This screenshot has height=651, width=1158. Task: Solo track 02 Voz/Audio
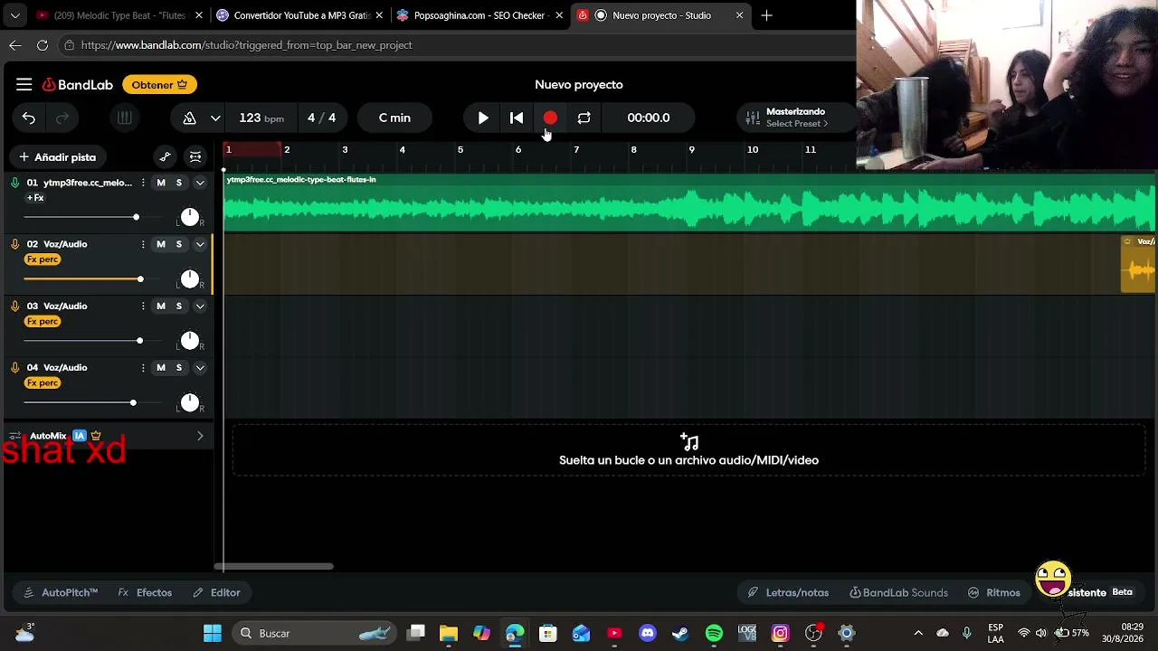click(x=179, y=244)
